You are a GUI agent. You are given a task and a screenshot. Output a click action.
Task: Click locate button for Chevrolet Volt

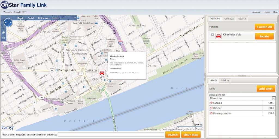(264, 36)
